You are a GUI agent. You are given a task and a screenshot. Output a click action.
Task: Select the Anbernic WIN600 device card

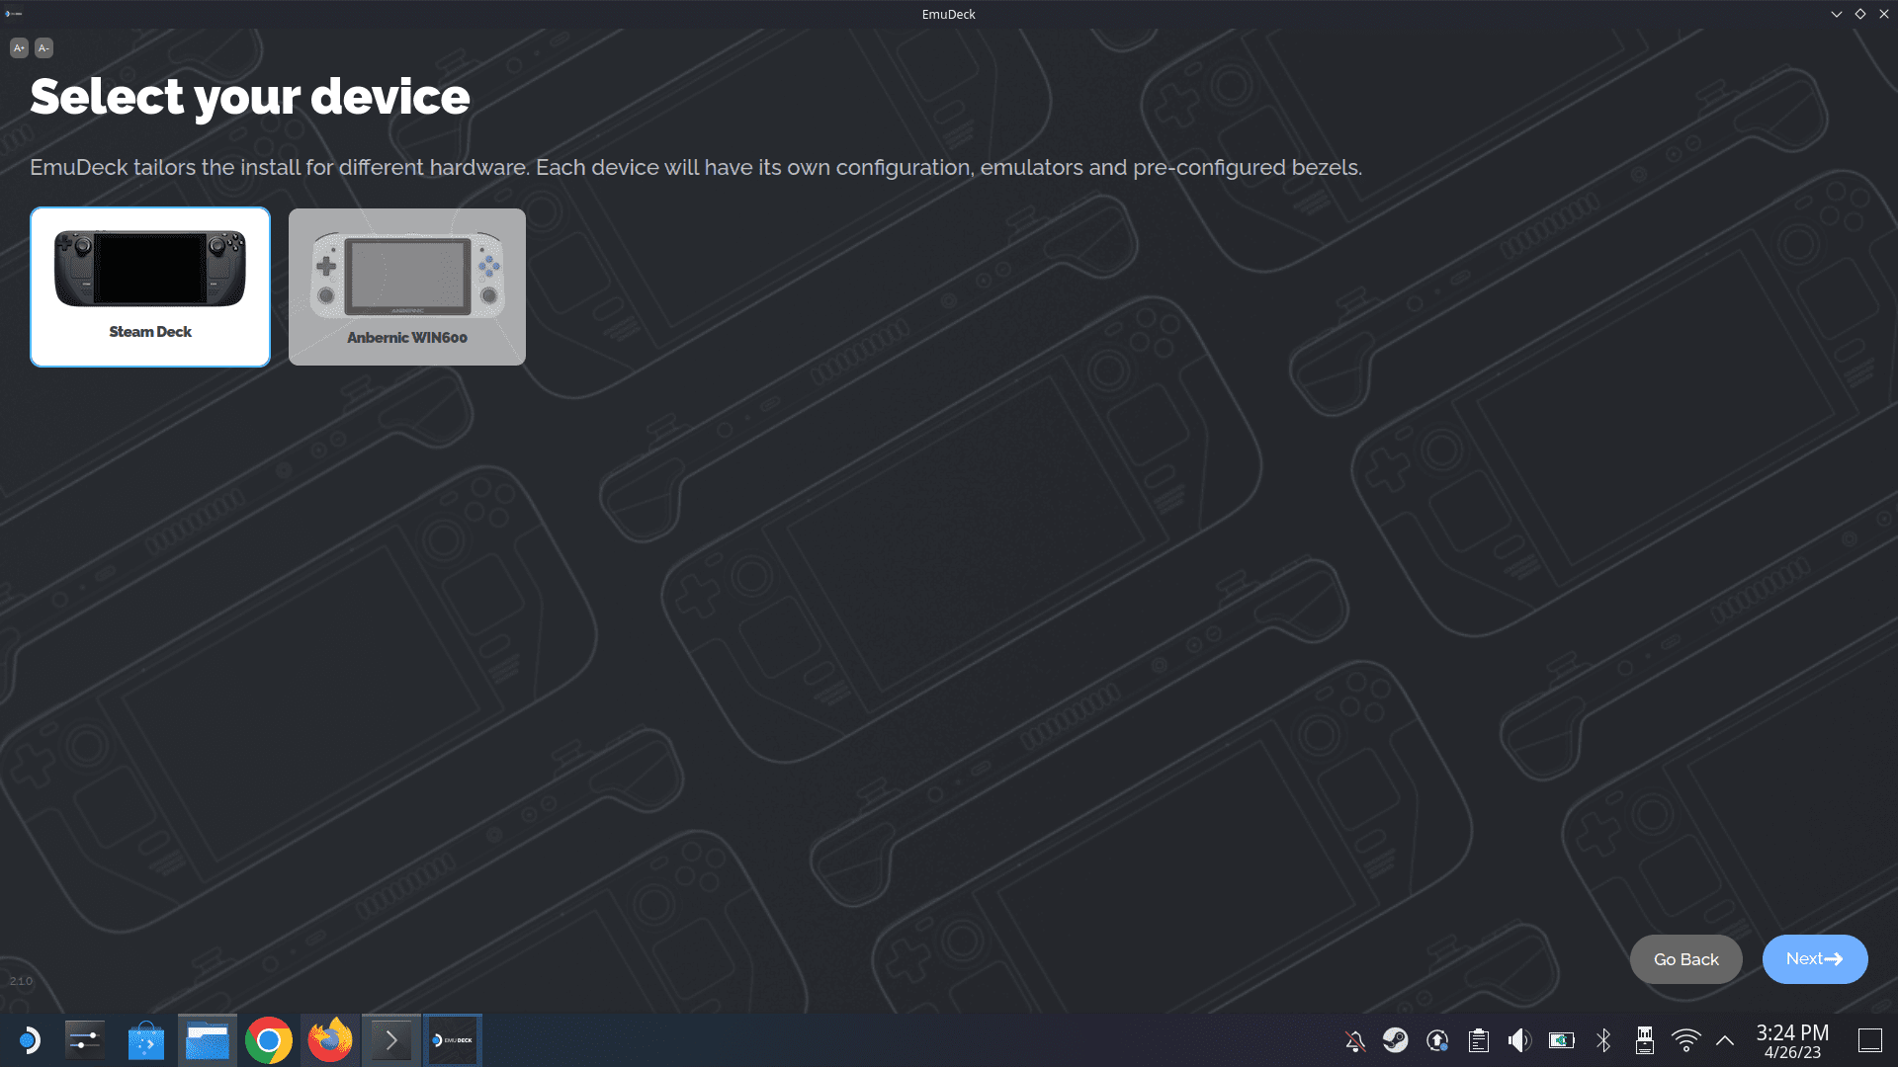coord(407,287)
